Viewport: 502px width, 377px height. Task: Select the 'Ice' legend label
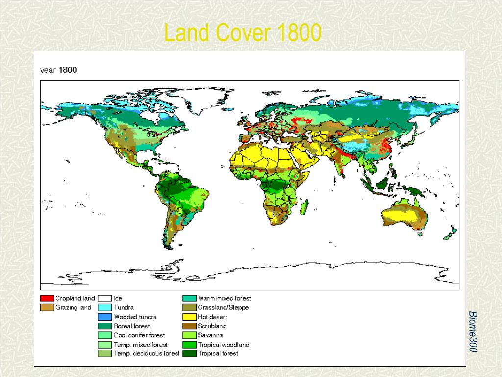(118, 298)
